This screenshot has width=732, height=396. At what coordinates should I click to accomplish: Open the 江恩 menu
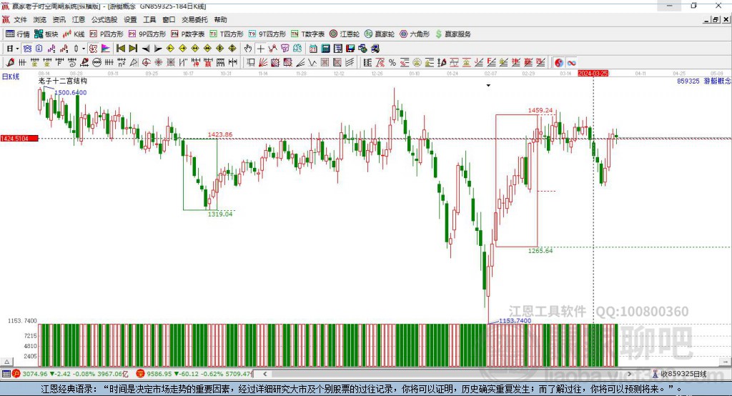[79, 19]
